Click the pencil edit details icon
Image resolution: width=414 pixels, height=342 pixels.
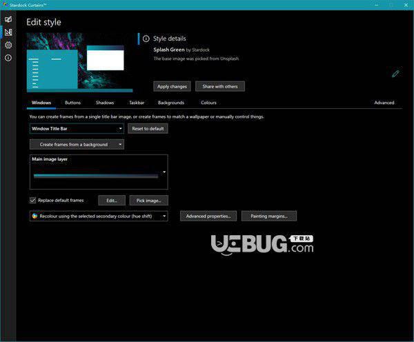pos(395,74)
